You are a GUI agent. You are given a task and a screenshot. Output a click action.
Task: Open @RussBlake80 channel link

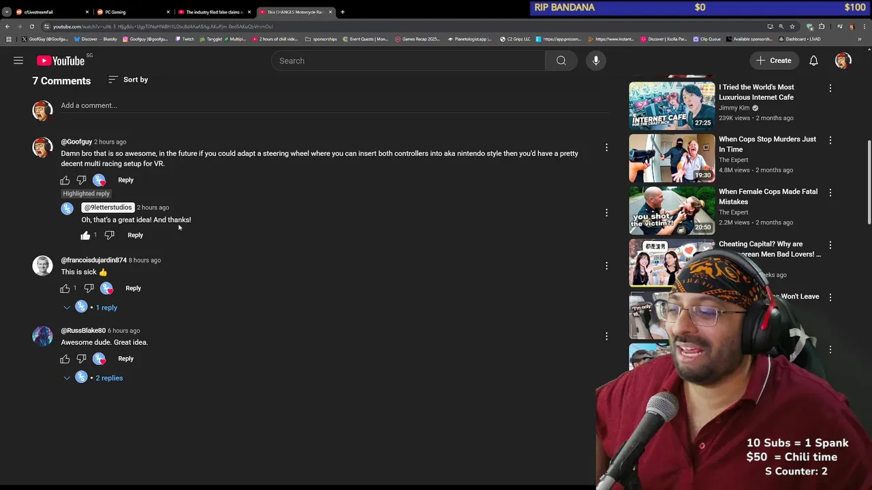[83, 331]
